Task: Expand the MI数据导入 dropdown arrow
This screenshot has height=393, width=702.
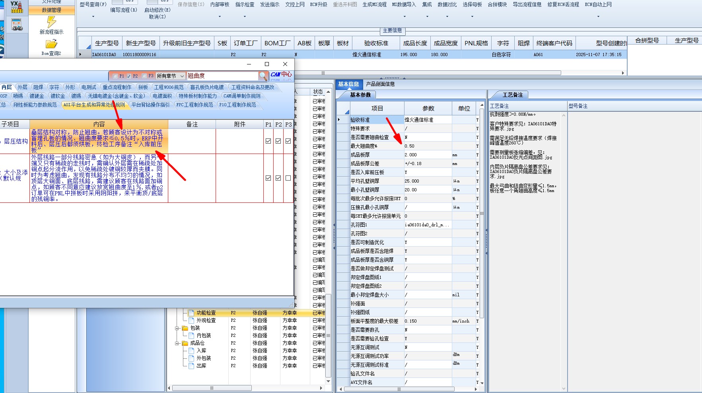Action: (405, 17)
